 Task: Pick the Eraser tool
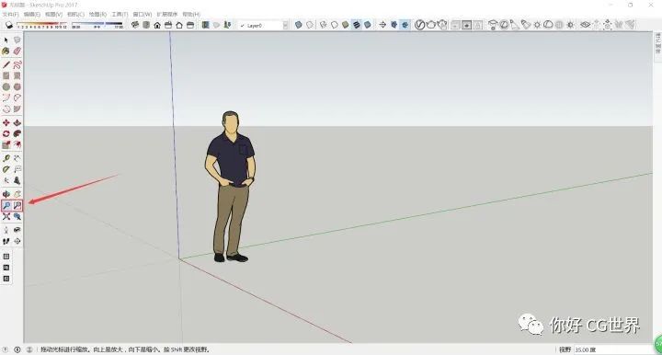tap(17, 52)
